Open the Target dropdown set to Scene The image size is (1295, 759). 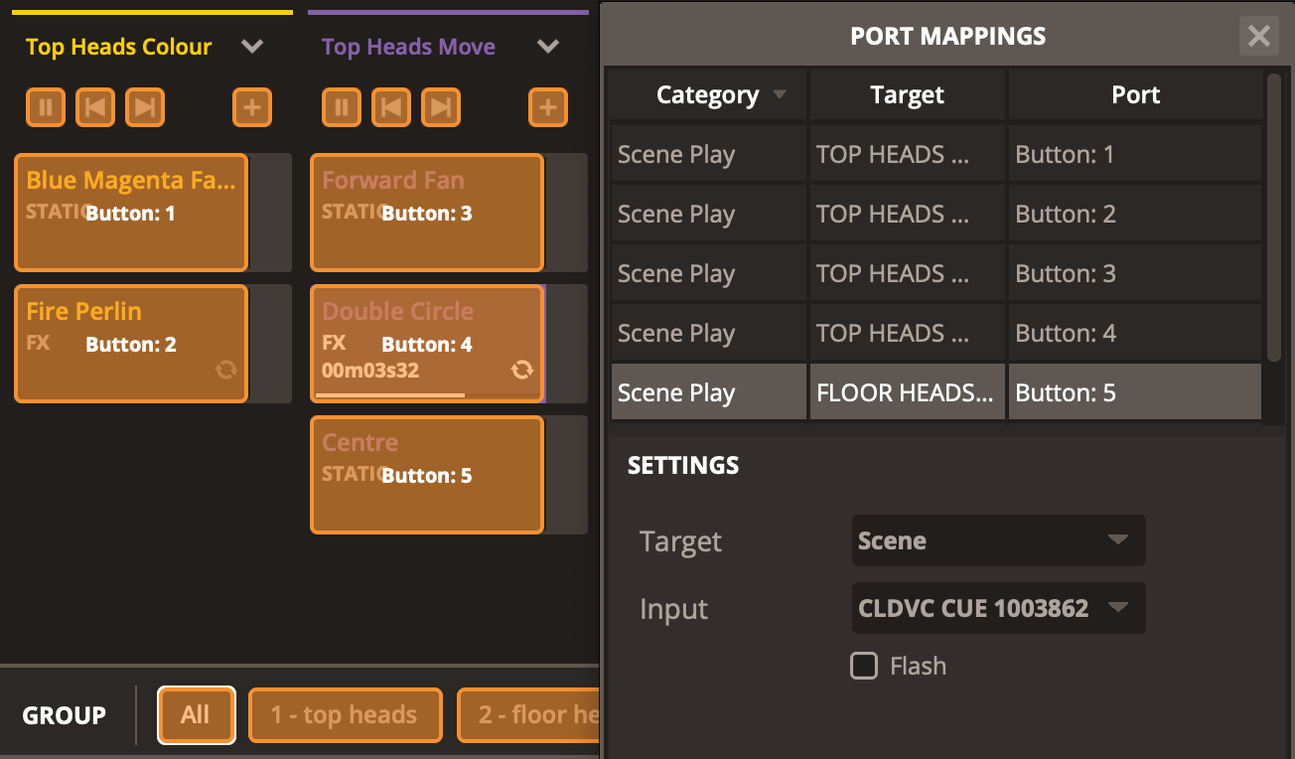point(998,540)
